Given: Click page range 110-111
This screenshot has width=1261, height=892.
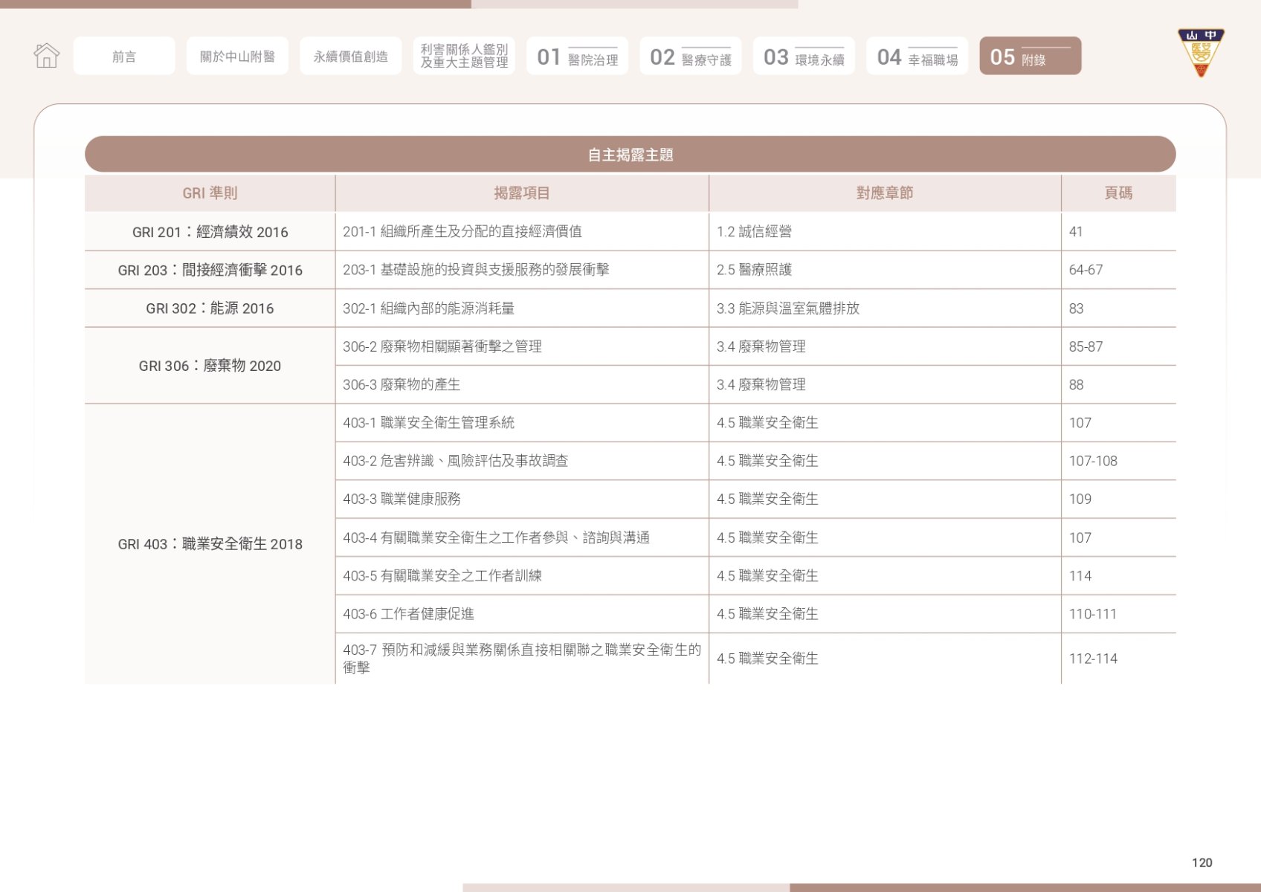Looking at the screenshot, I should 1093,614.
